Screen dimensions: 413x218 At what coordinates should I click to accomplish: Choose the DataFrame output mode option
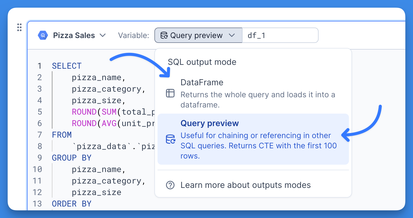click(253, 93)
